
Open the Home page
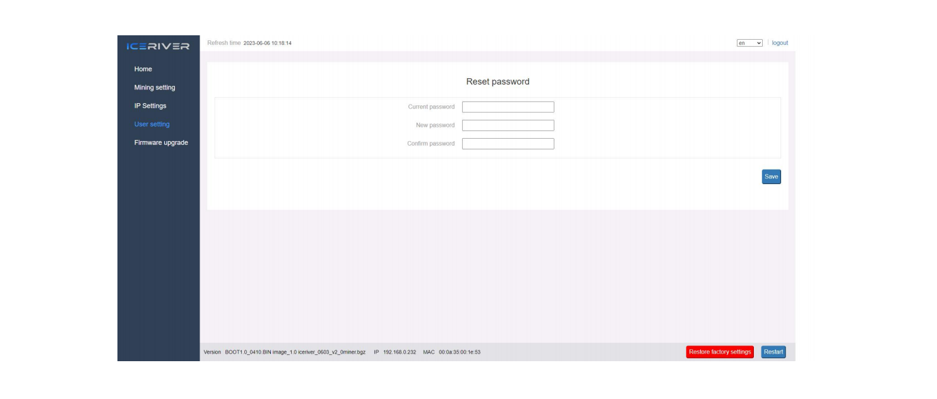(x=143, y=69)
